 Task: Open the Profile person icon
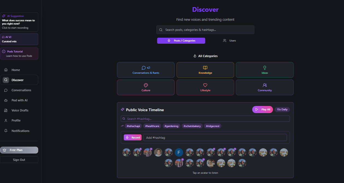coord(6,120)
